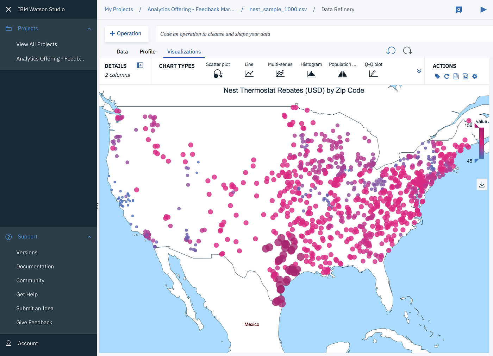Open the Documentation link
The image size is (493, 356).
pyautogui.click(x=35, y=267)
